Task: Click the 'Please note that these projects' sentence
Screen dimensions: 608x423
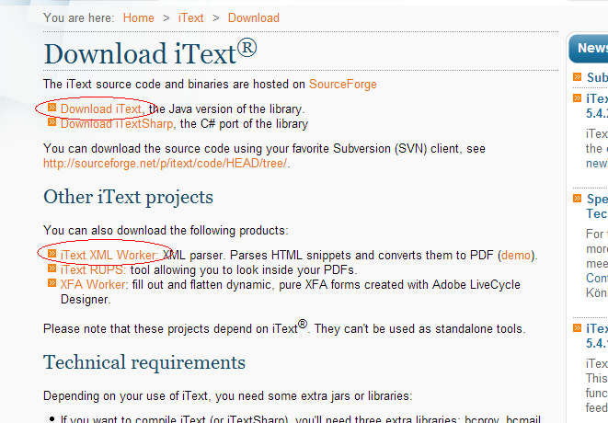Action: click(x=284, y=326)
